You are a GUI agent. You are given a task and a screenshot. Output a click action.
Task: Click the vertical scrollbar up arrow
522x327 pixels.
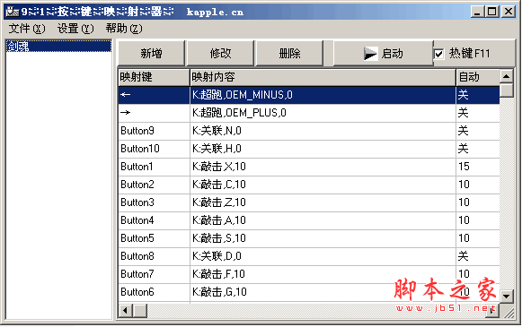[507, 77]
